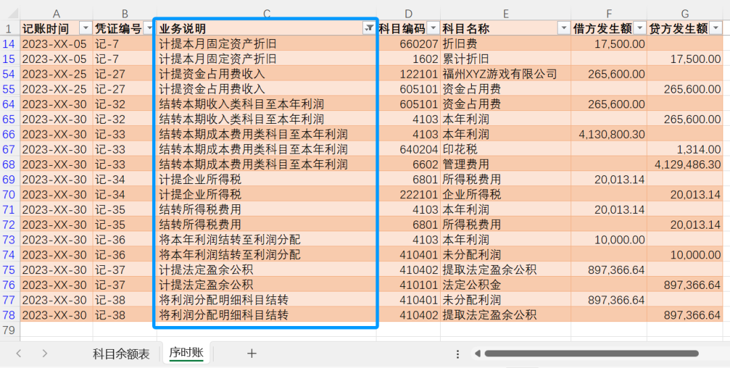Open the 凭证编号 filter dropdown
This screenshot has height=368, width=730.
tap(149, 29)
